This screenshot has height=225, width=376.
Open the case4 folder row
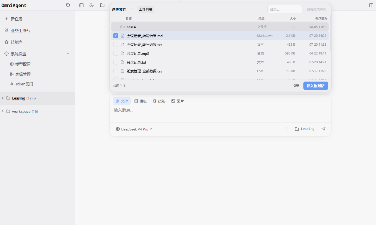pyautogui.click(x=220, y=27)
